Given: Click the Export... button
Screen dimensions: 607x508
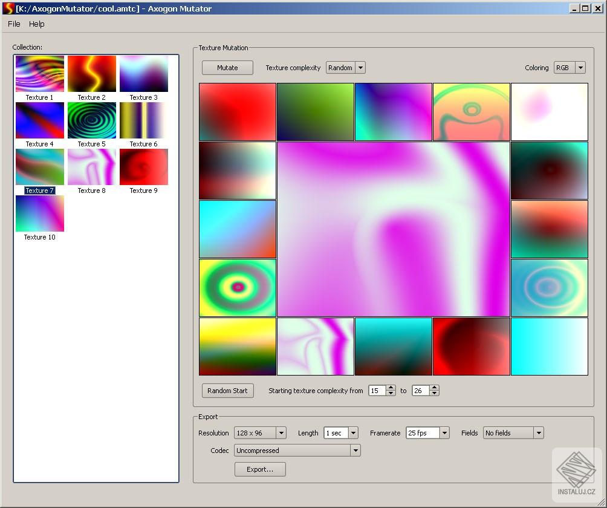Looking at the screenshot, I should coord(260,469).
